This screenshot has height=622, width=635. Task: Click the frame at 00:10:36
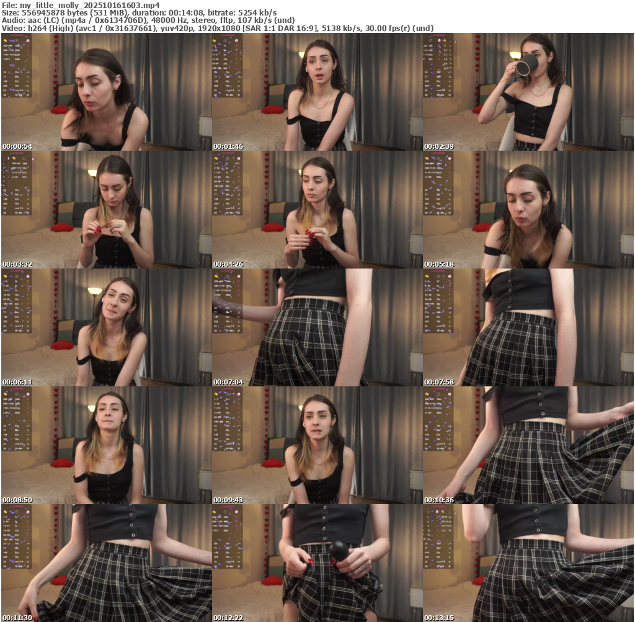tap(528, 445)
